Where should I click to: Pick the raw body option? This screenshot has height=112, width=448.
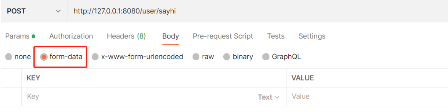point(196,57)
